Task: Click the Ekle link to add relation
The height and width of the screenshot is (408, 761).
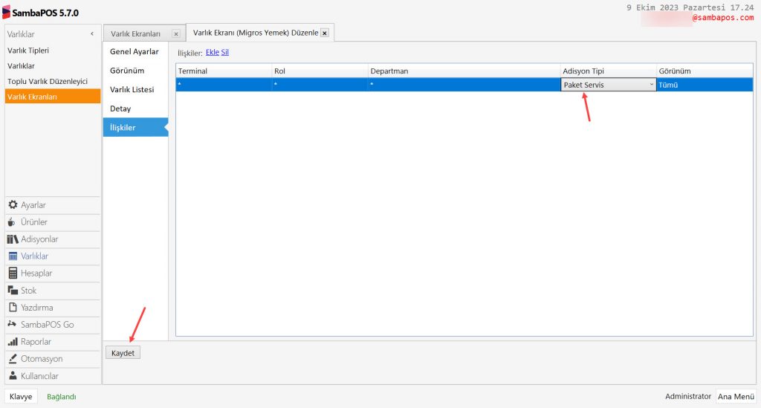Action: click(x=212, y=53)
